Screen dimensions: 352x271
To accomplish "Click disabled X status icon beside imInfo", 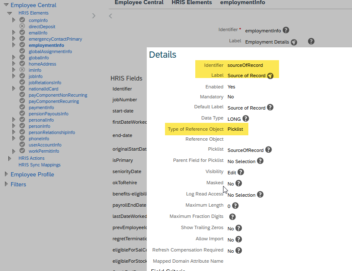I will pos(22,70).
